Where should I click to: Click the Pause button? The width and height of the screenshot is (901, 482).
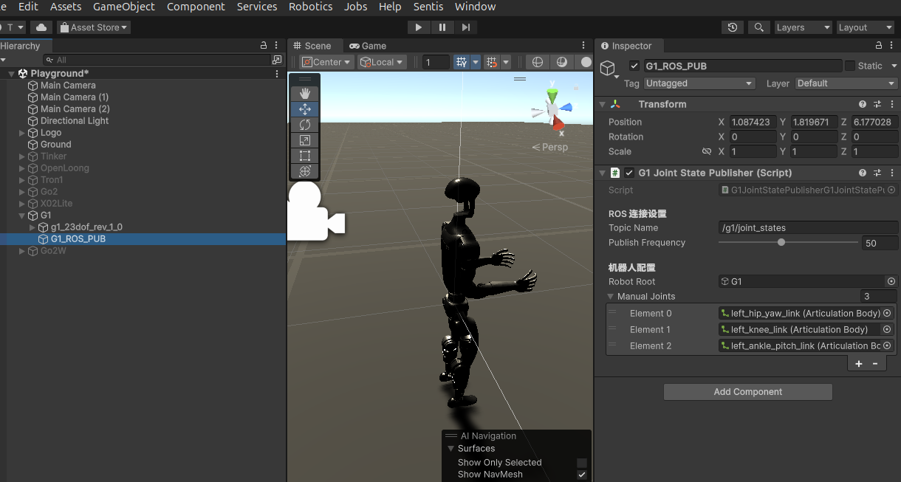point(442,27)
